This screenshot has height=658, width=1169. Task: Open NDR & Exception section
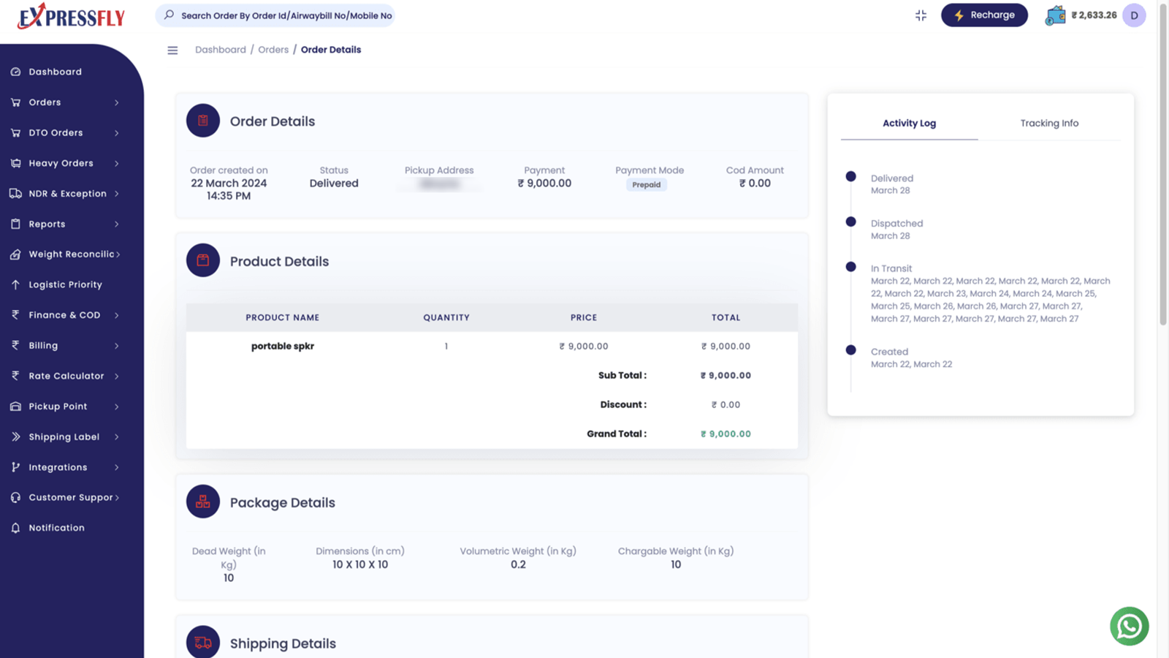click(x=67, y=193)
